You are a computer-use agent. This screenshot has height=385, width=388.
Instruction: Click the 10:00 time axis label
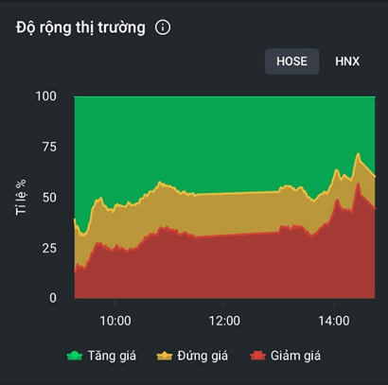(x=115, y=321)
